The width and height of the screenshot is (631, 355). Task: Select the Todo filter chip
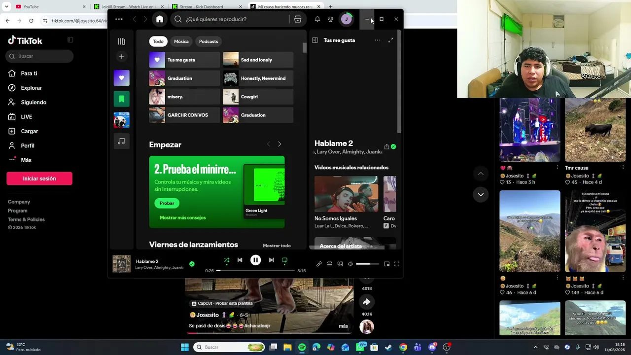[x=158, y=41]
